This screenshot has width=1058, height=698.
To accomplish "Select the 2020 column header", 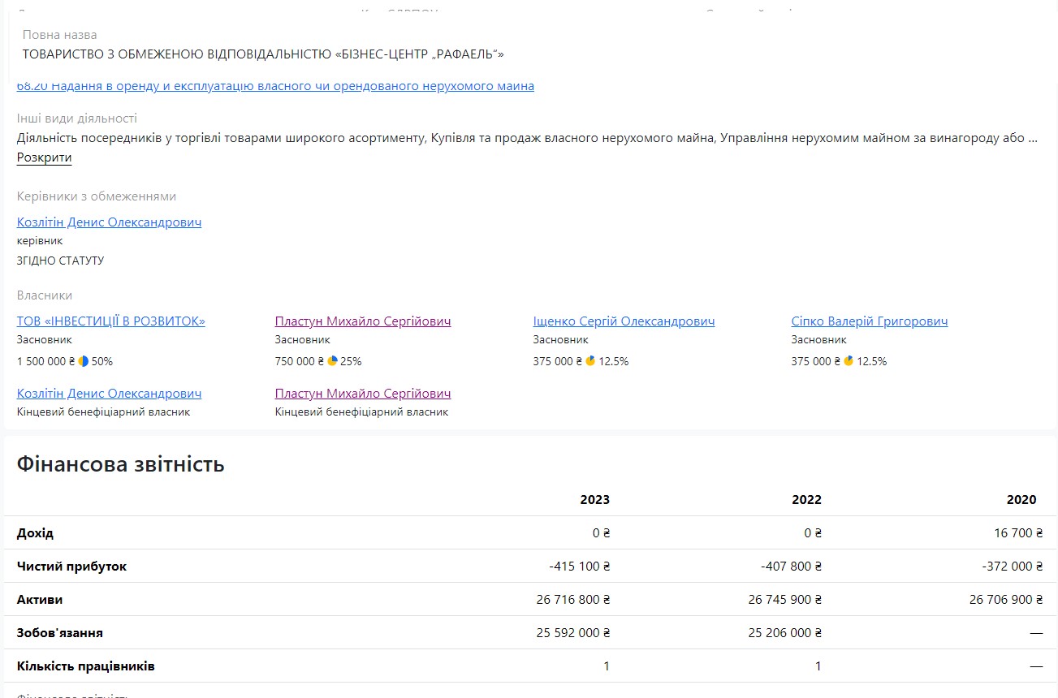I will coord(1021,500).
